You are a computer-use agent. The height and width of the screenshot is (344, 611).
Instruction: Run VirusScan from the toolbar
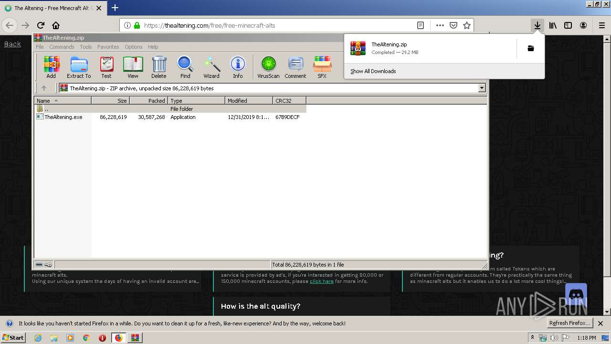click(268, 67)
